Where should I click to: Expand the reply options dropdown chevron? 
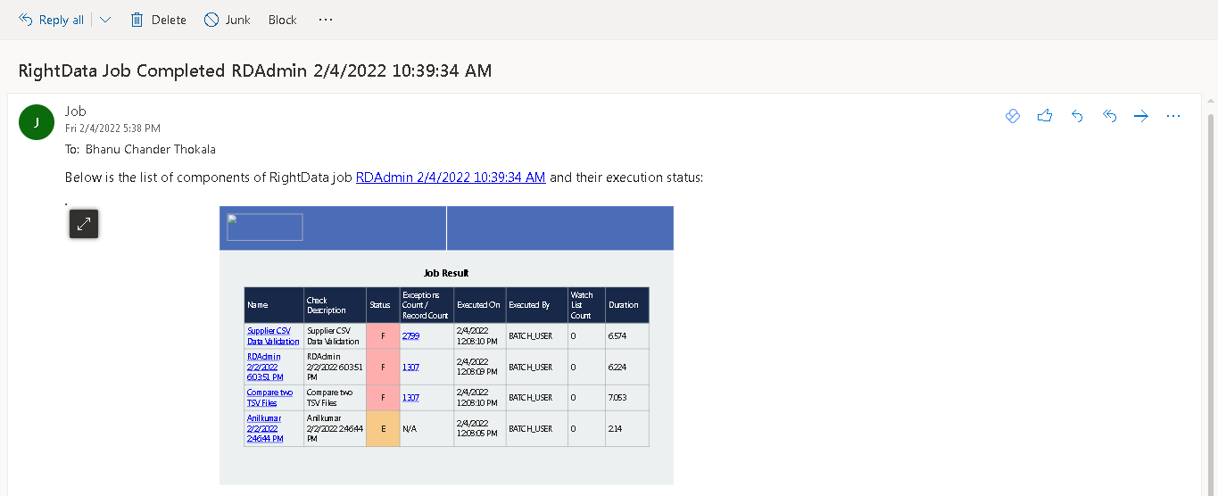click(105, 20)
